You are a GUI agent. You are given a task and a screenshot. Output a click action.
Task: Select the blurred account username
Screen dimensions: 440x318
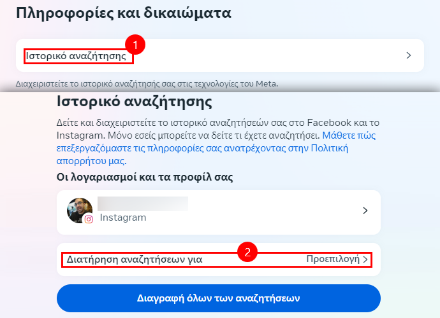click(143, 204)
